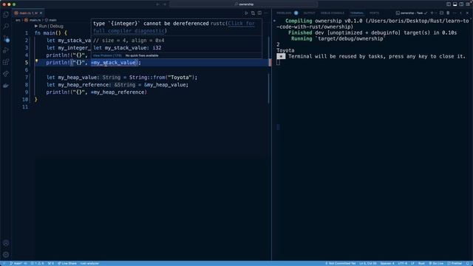
Task: Select the ownership task terminal label
Action: (412, 13)
